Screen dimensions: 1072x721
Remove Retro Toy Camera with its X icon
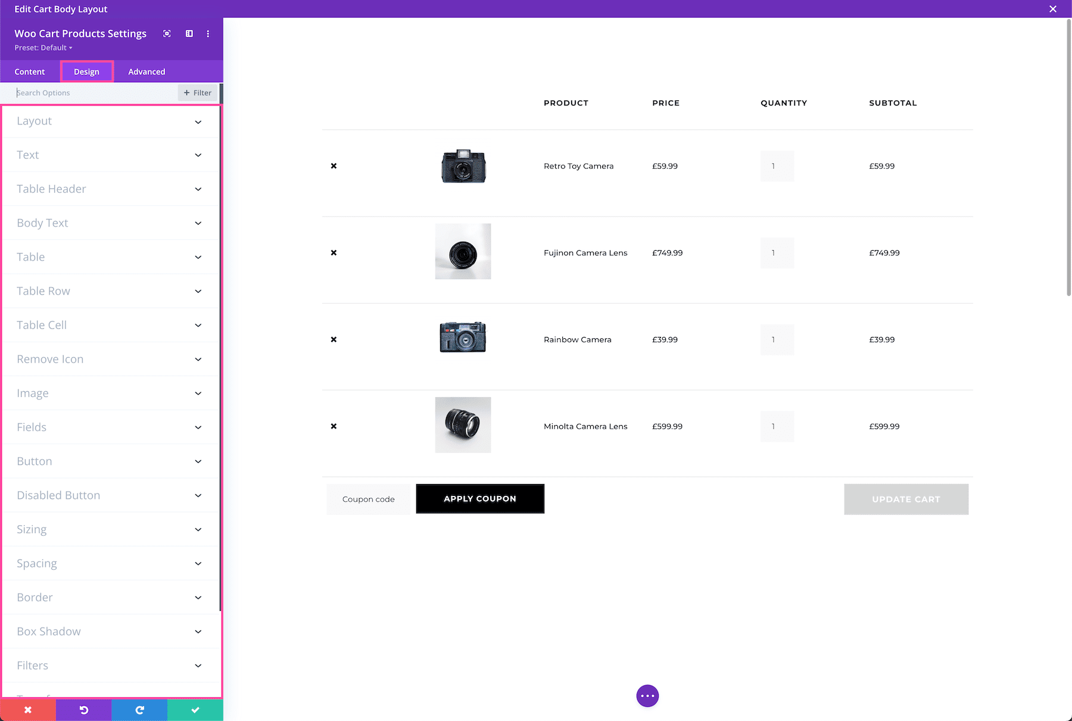point(334,166)
